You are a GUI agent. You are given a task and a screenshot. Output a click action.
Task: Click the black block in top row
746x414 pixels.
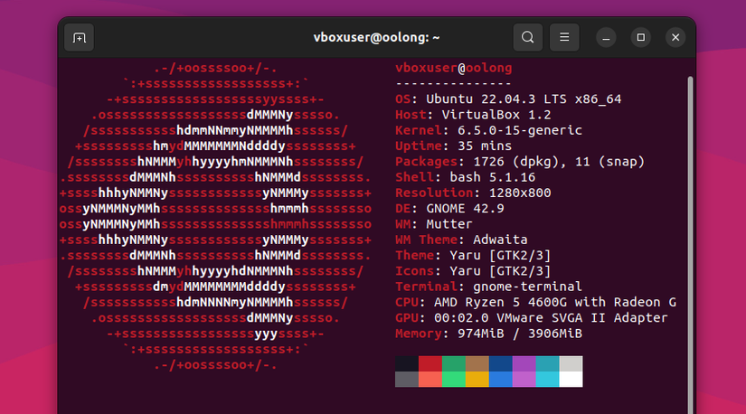tap(407, 363)
